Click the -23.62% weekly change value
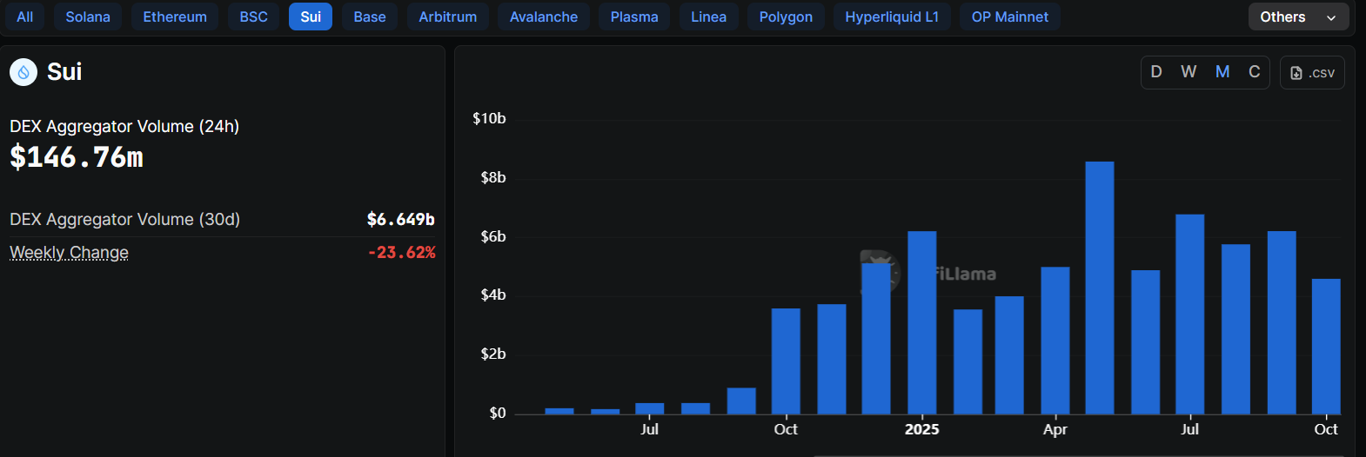 [x=402, y=253]
